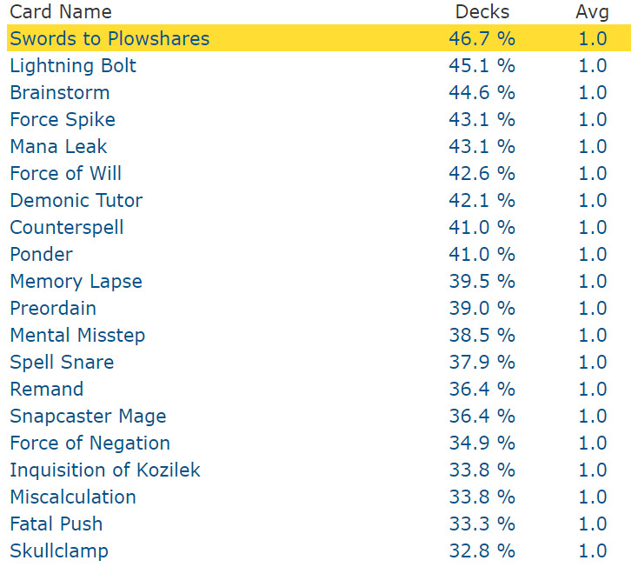Select the Skullclamp card name

pyautogui.click(x=59, y=550)
